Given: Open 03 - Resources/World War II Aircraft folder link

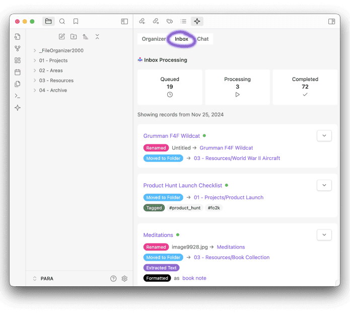Looking at the screenshot, I should (237, 159).
